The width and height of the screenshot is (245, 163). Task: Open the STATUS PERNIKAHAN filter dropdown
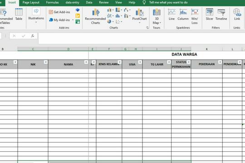[x=189, y=62]
